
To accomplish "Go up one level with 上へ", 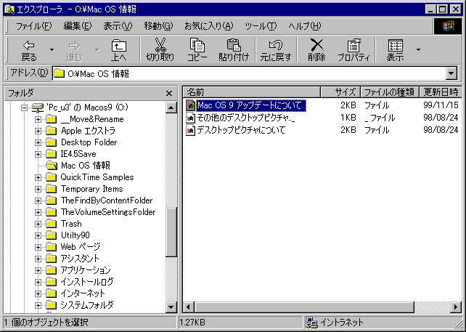I will click(119, 50).
